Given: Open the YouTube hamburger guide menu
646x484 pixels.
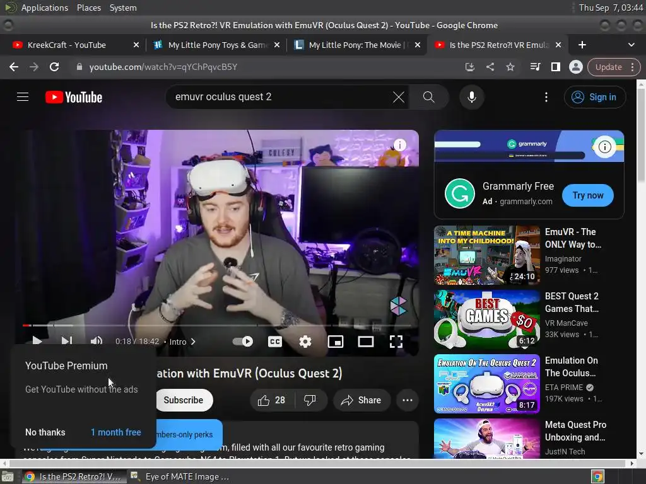Looking at the screenshot, I should 23,97.
